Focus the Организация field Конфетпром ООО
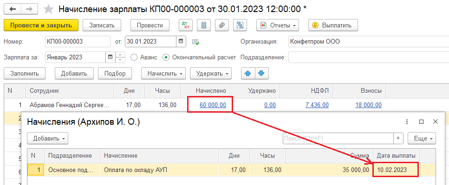Viewport: 449px width, 185px height. click(x=369, y=41)
